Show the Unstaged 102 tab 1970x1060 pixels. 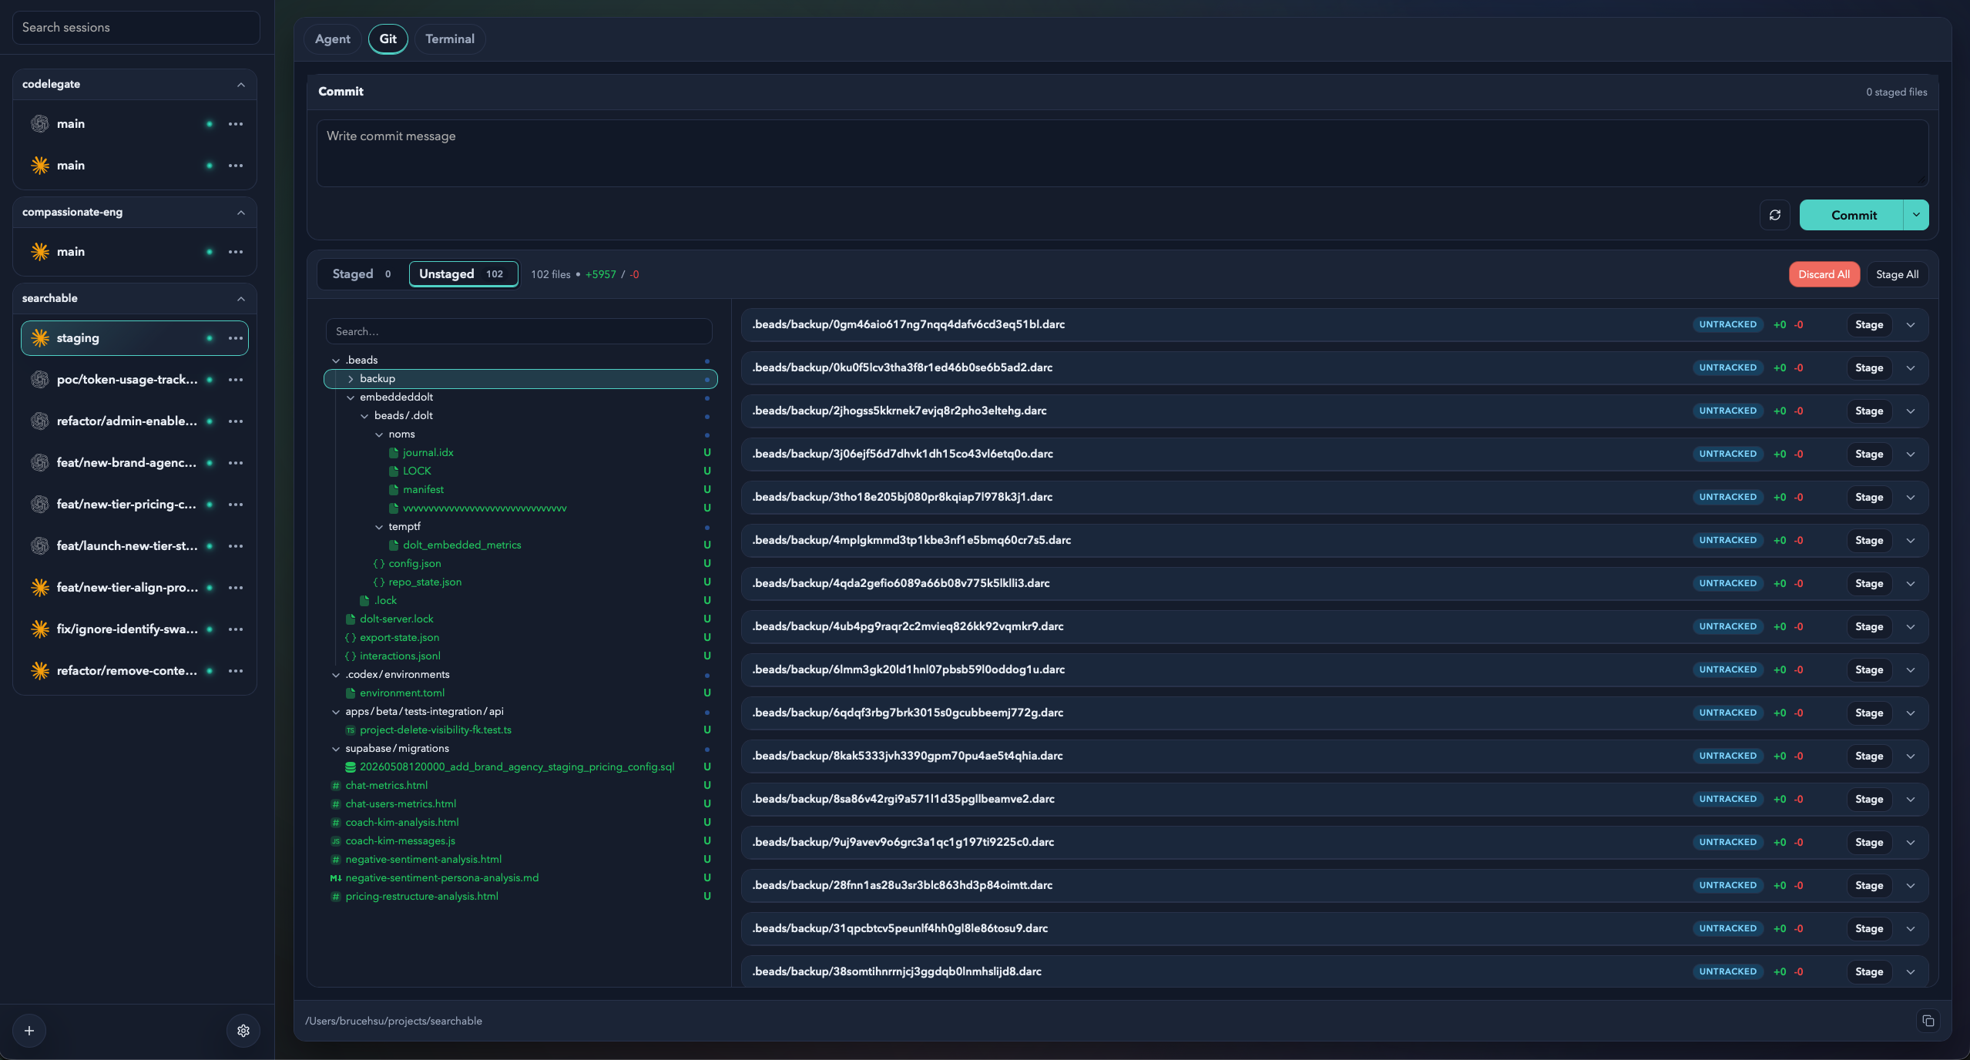(x=462, y=274)
